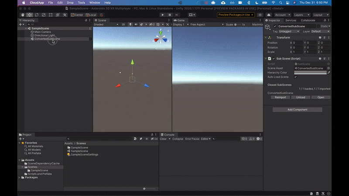This screenshot has height=196, width=349.
Task: Click the Hierarchy Color swatch
Action: coord(310,72)
